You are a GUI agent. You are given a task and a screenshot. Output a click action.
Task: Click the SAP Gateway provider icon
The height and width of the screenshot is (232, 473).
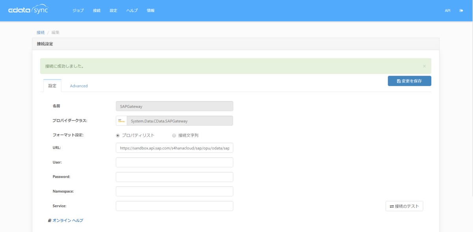tap(121, 121)
